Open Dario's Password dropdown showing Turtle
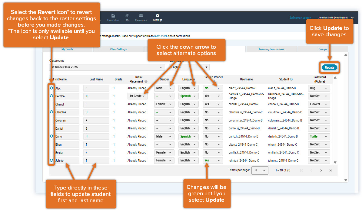Viewport: 362px width, 211px height. point(319,136)
